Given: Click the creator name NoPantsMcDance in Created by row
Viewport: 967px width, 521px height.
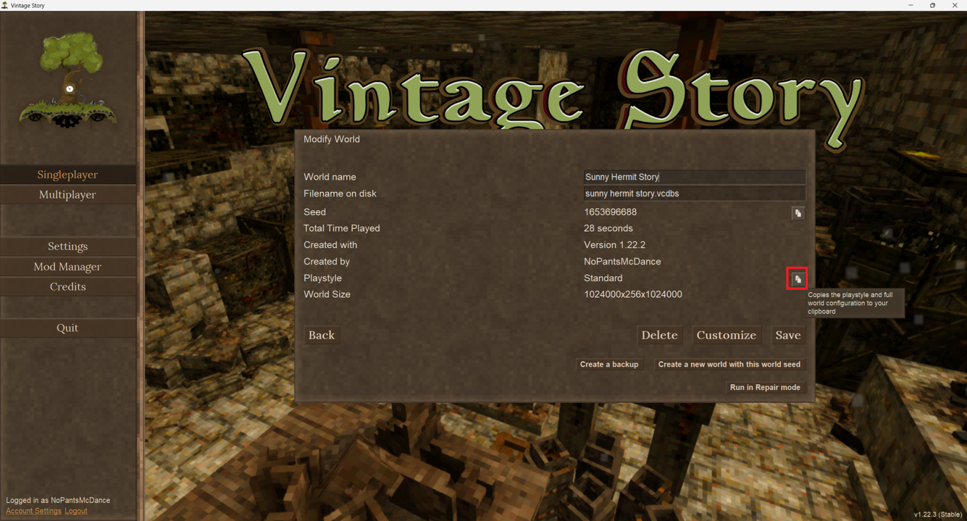Looking at the screenshot, I should click(622, 262).
